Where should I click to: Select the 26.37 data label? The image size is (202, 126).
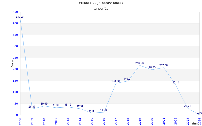pos(32,107)
